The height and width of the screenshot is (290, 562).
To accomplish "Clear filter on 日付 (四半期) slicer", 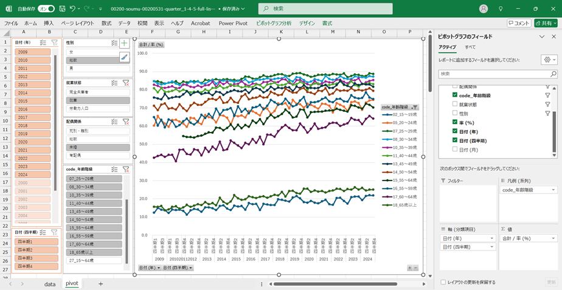I will pyautogui.click(x=54, y=232).
